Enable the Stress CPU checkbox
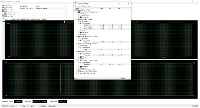 [x=5, y=6]
